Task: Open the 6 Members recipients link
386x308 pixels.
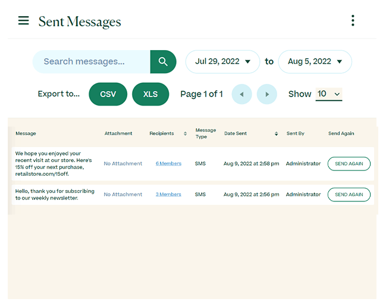Action: point(168,163)
